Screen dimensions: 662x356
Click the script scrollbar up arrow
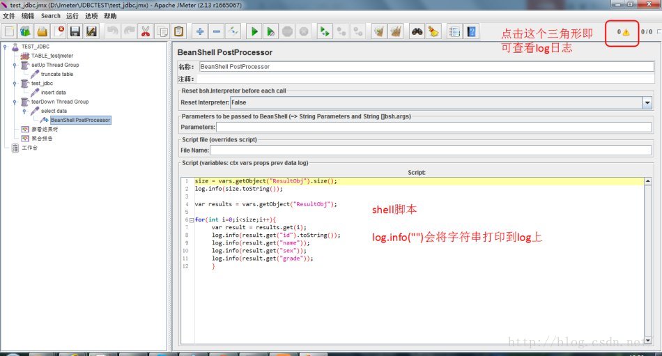[647, 182]
